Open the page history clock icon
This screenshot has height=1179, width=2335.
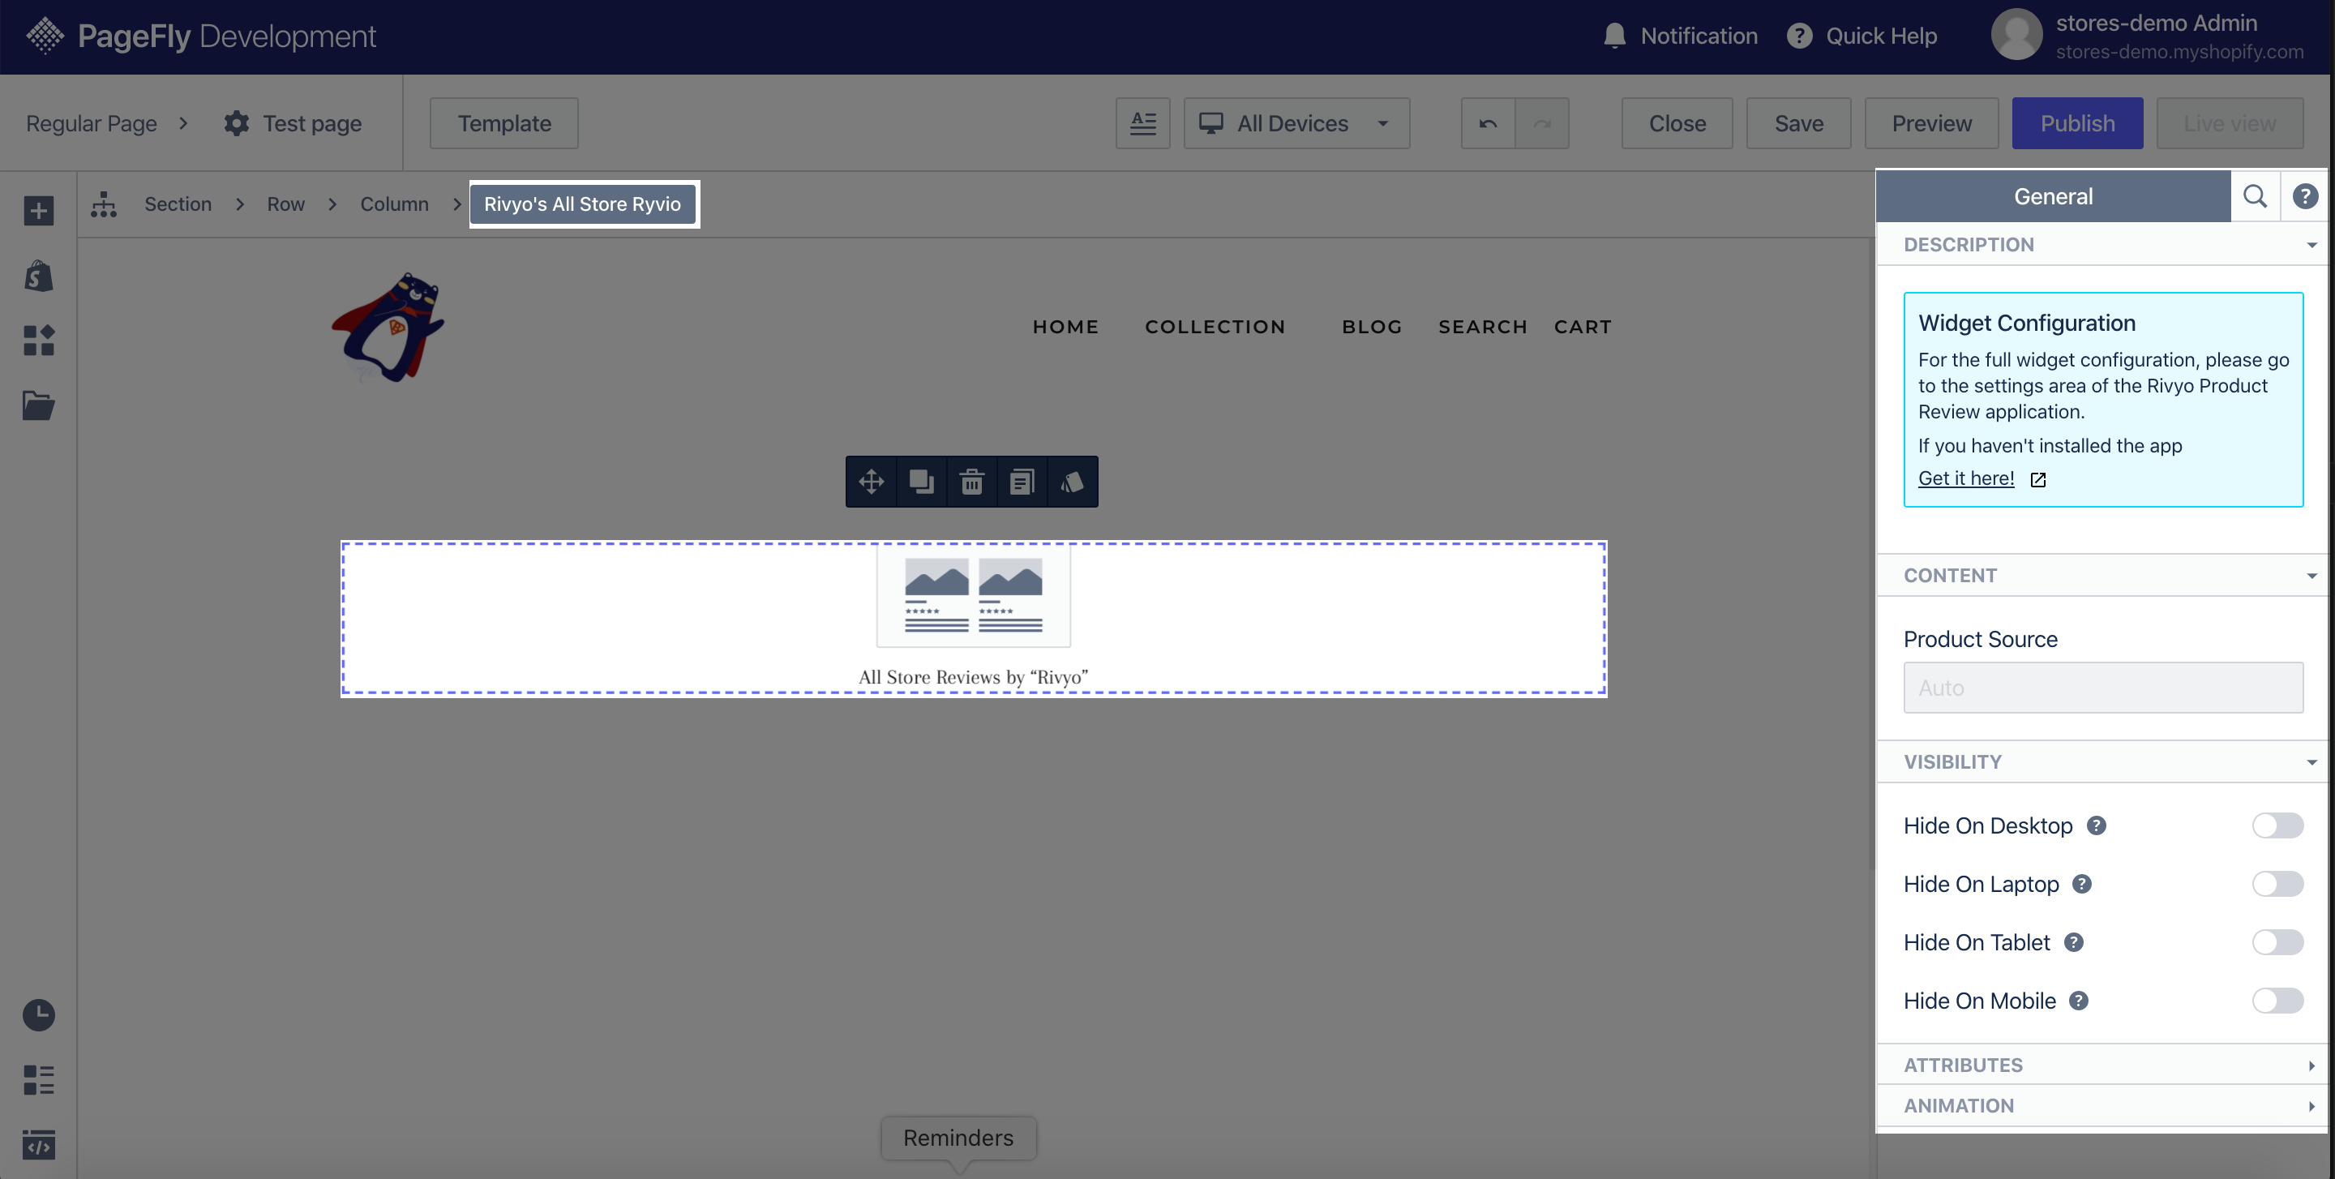point(38,1015)
